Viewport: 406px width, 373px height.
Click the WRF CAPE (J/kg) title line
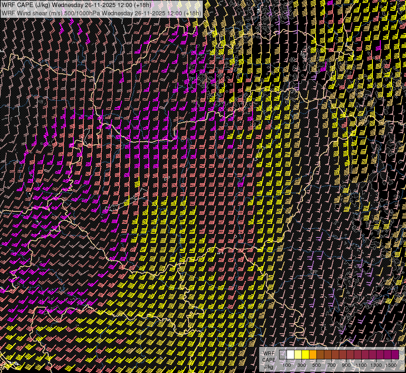click(76, 5)
